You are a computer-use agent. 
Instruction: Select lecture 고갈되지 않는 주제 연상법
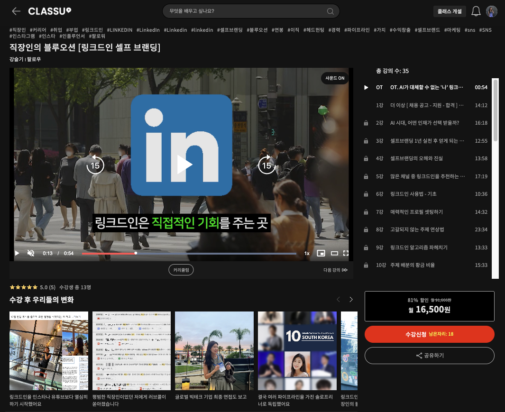click(x=417, y=229)
